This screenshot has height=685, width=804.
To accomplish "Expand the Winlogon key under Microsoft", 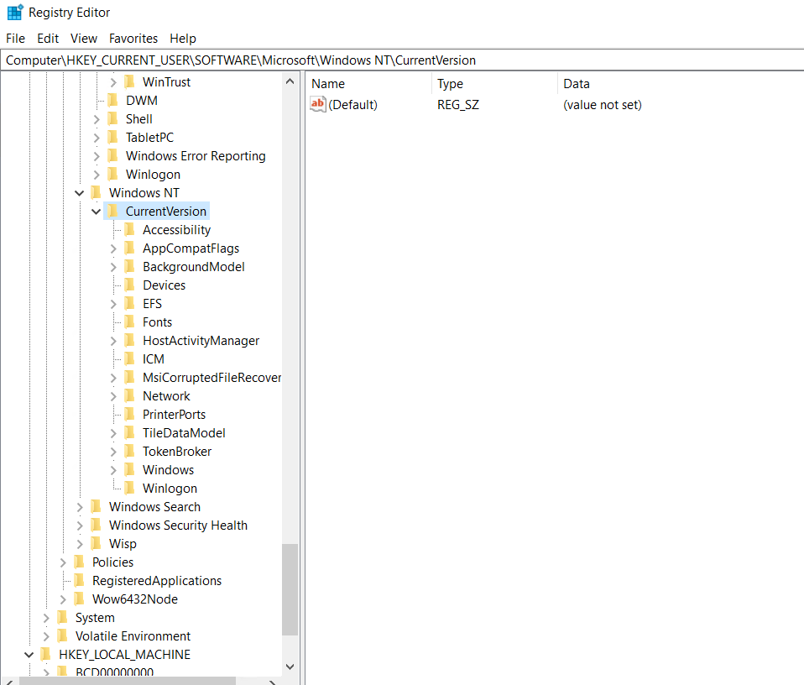I will 97,175.
